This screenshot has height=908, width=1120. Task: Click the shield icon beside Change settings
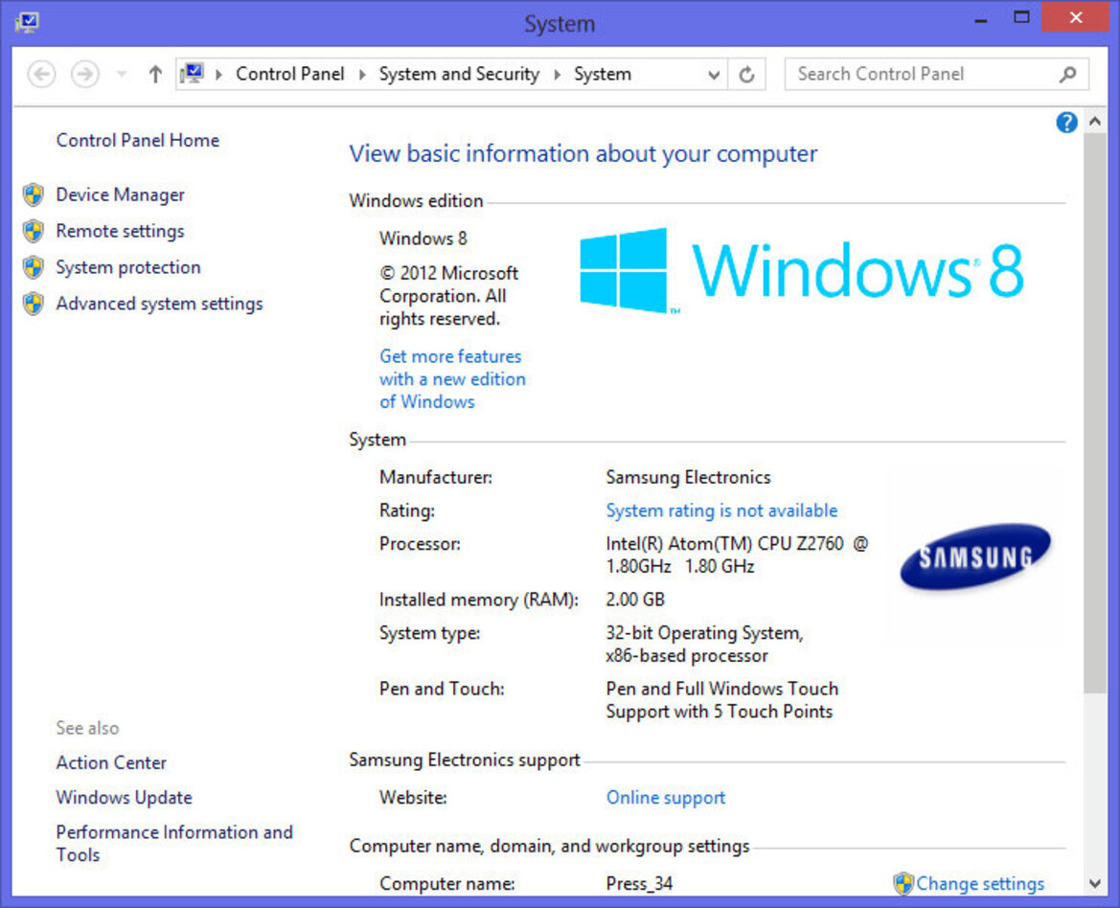[x=903, y=884]
